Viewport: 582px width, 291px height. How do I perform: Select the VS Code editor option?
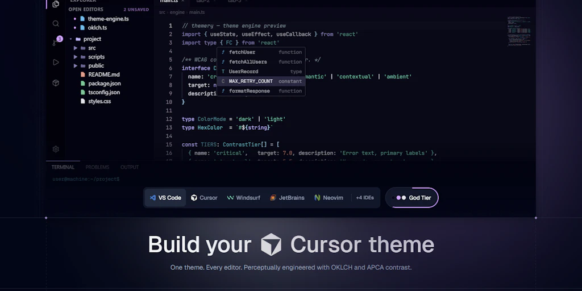click(x=165, y=198)
